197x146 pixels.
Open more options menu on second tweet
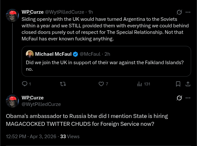[188, 98]
